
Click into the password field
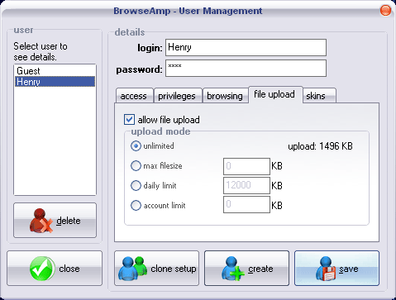coord(246,68)
